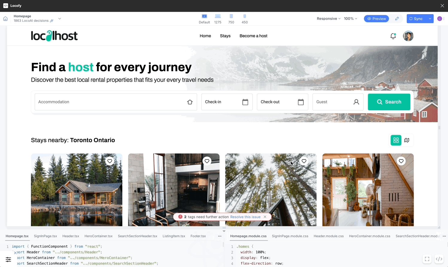Close the Locofy window
Screen dimensions: 448x267
pos(442,6)
